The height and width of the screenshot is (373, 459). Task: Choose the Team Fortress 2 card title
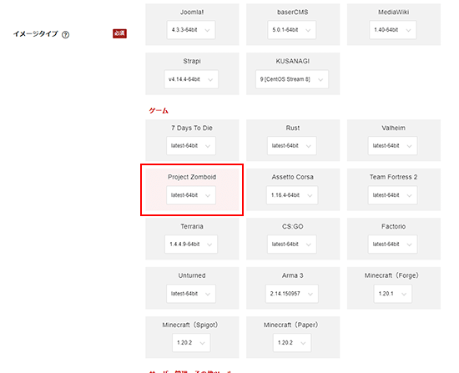coord(393,177)
